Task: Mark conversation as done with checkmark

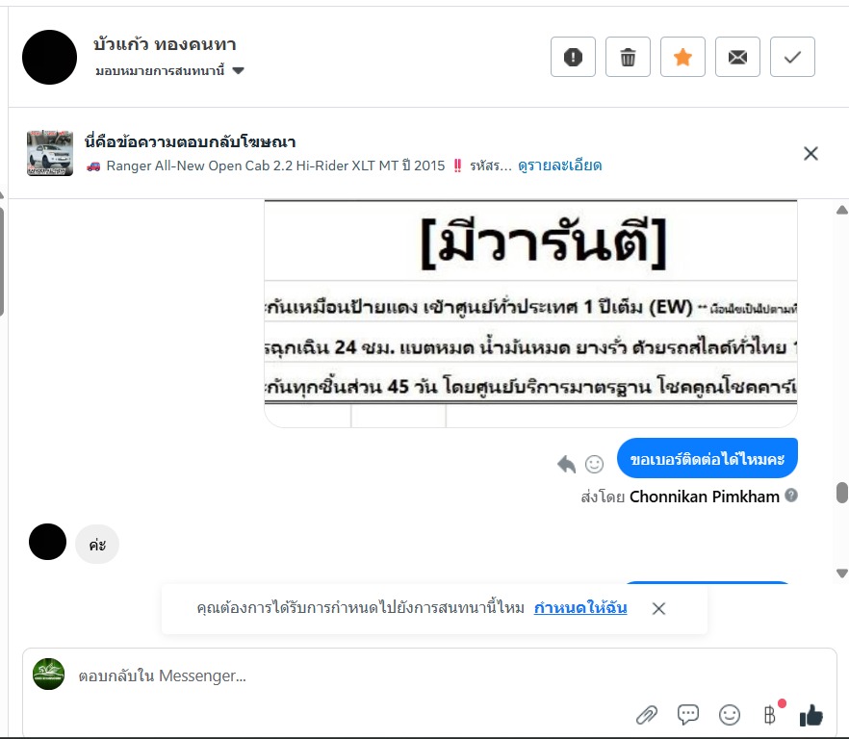Action: pos(792,57)
